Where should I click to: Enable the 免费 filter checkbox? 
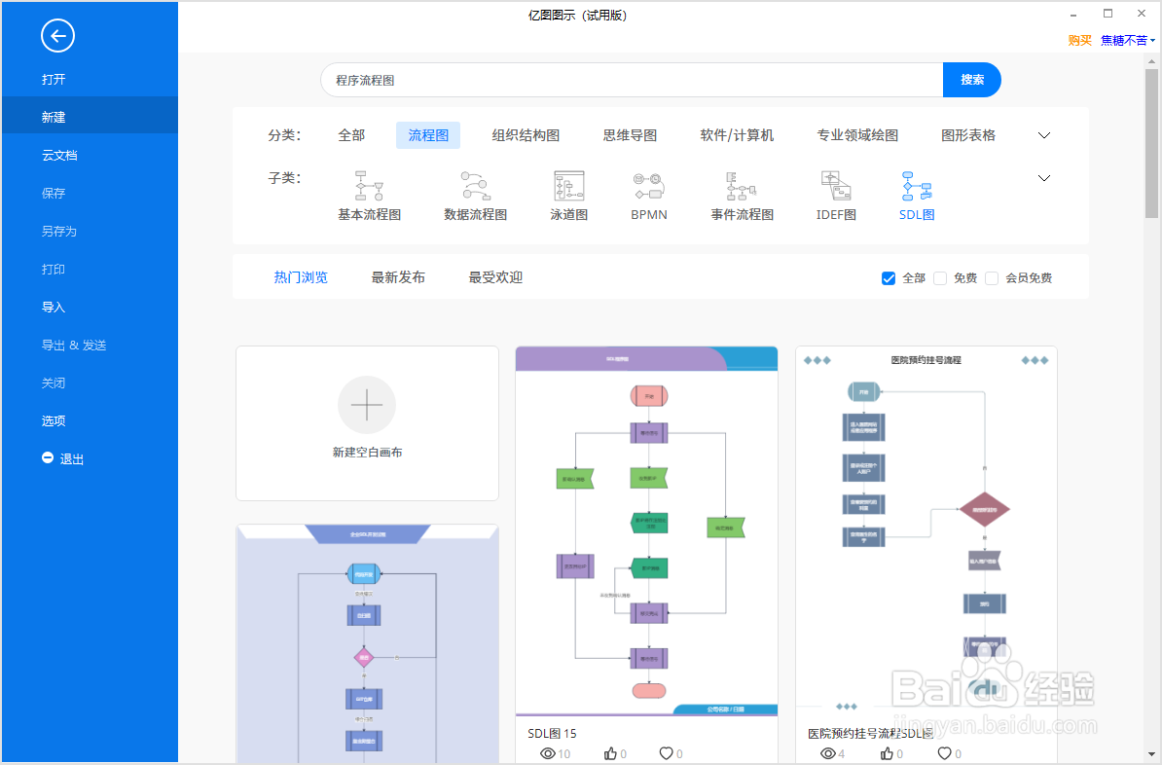click(940, 277)
